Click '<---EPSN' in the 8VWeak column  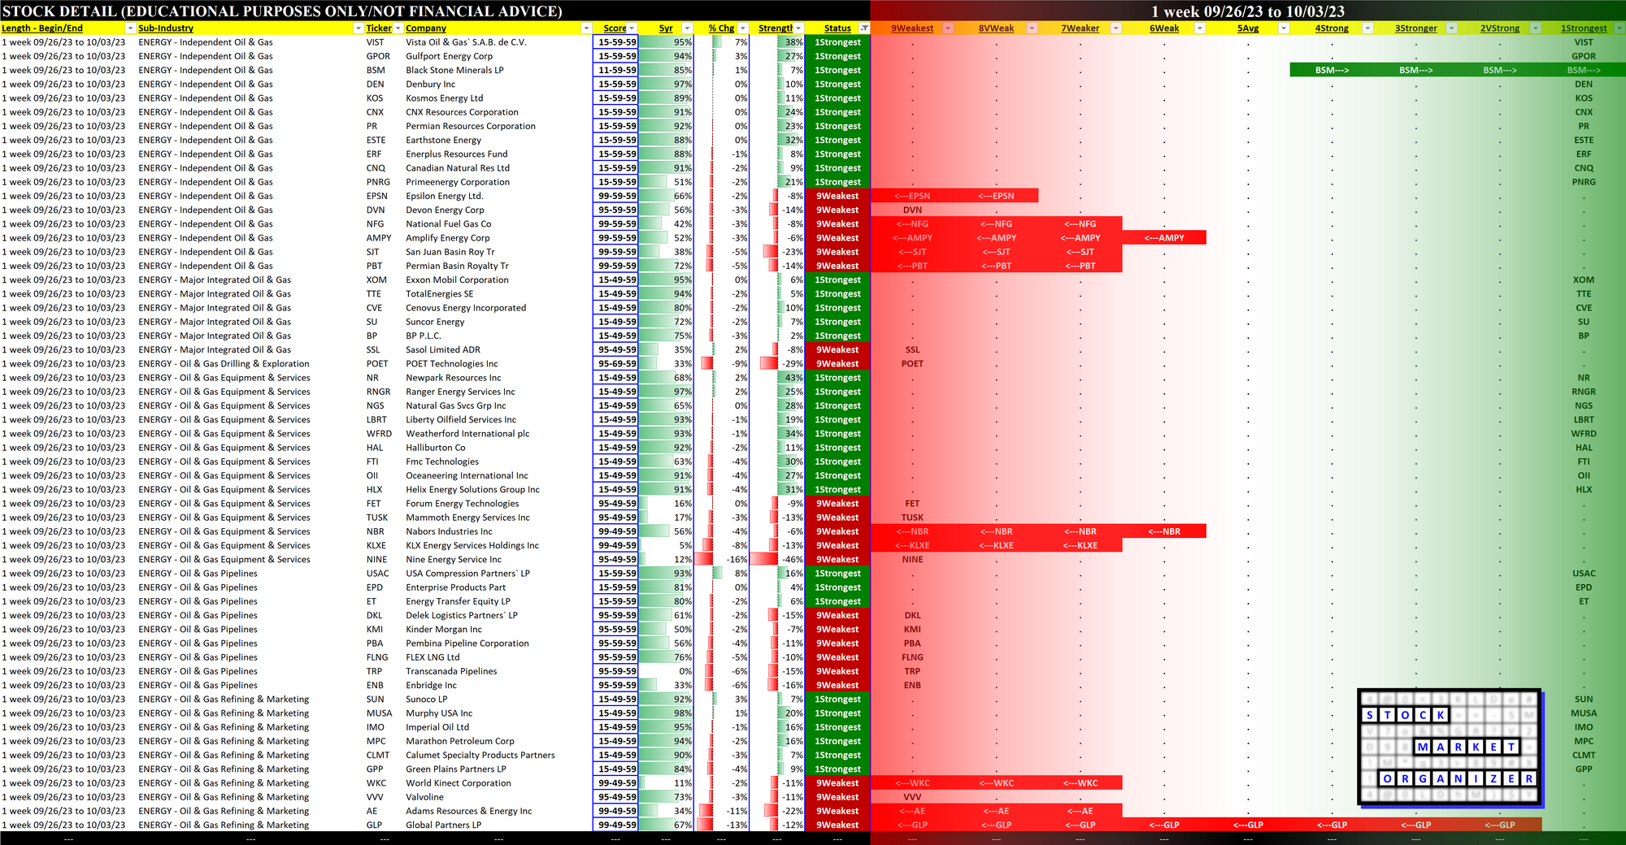pyautogui.click(x=996, y=196)
